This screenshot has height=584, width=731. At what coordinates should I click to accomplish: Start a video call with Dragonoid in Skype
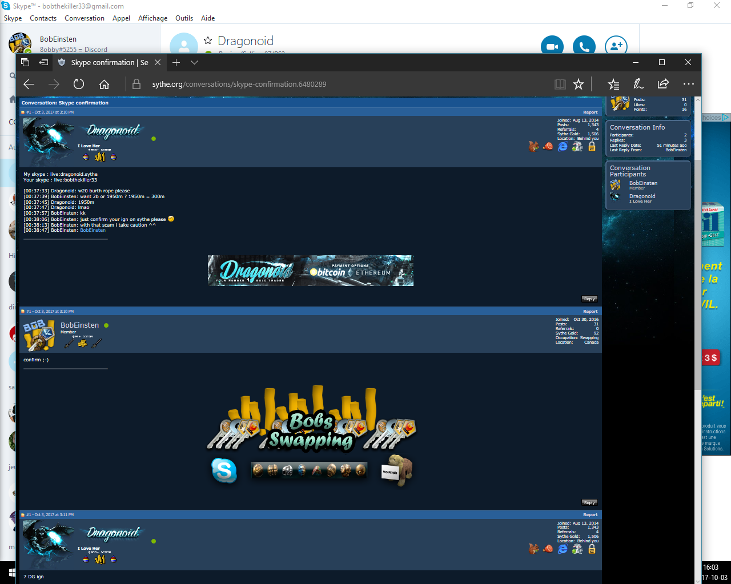552,46
